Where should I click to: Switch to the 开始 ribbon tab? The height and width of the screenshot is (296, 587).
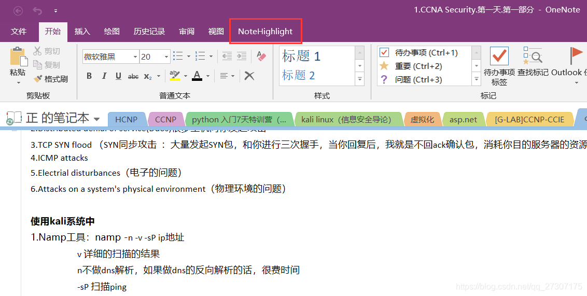point(53,32)
